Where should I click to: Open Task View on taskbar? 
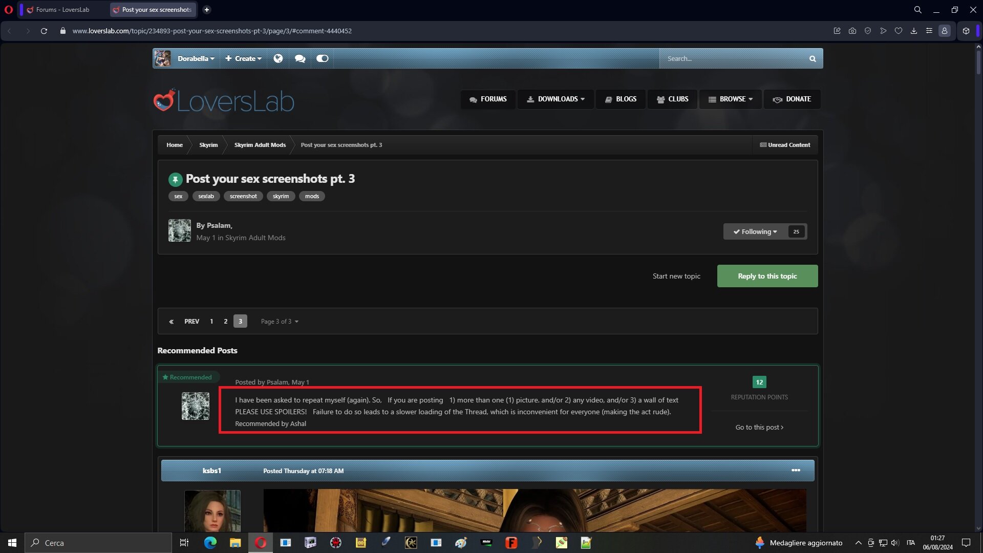[184, 543]
